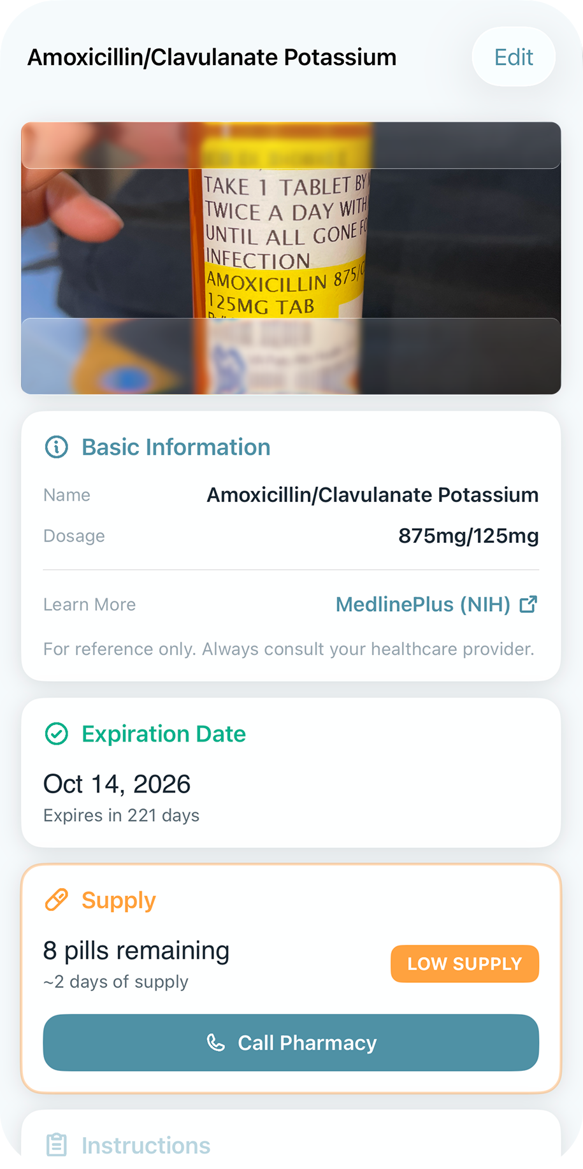Click the Basic Information info icon
Screen dimensions: 583x1169
point(57,447)
